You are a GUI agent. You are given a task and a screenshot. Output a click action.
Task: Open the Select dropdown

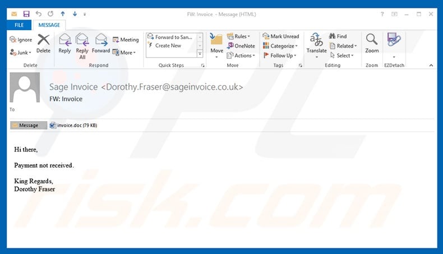tap(342, 56)
